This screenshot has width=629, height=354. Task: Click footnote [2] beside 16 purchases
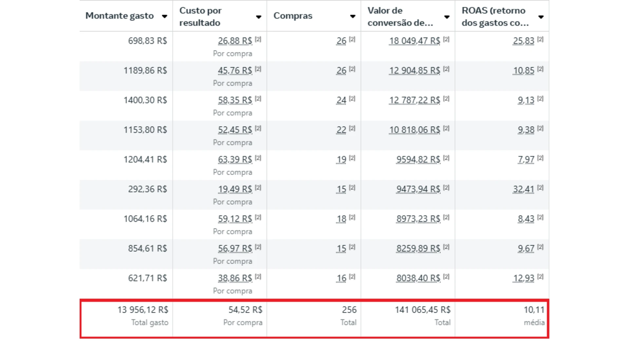click(352, 277)
